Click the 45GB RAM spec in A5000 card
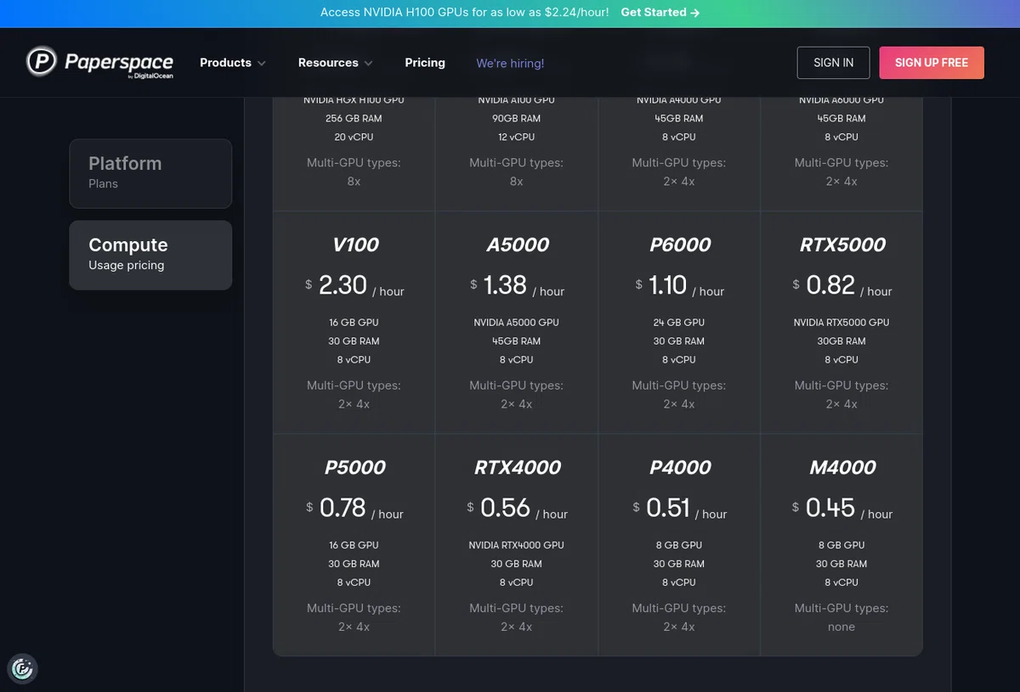 pos(517,341)
